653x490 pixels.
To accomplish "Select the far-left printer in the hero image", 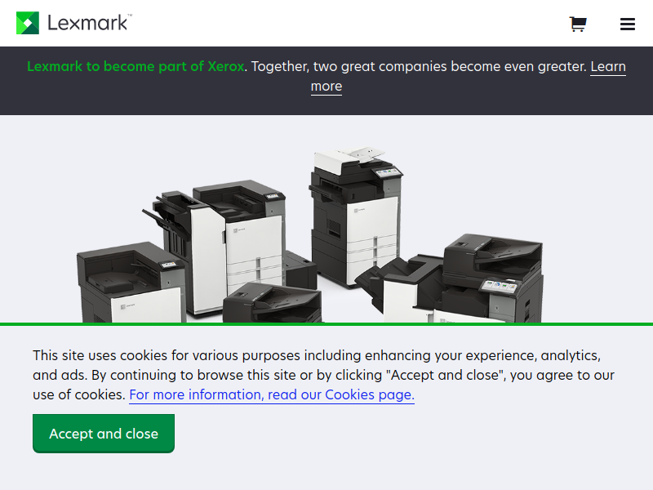I will click(131, 283).
